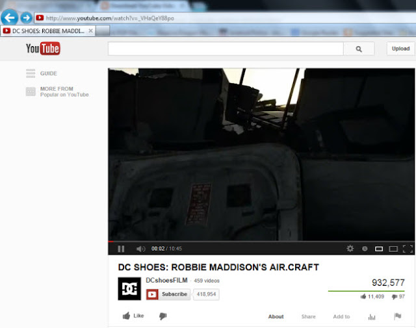
Task: Open the GUIDE label in the sidebar
Action: tap(49, 73)
